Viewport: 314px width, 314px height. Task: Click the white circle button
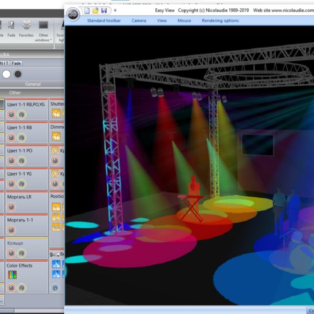point(6,74)
